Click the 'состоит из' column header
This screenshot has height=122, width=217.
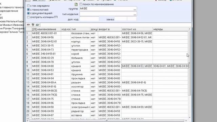click(137, 29)
